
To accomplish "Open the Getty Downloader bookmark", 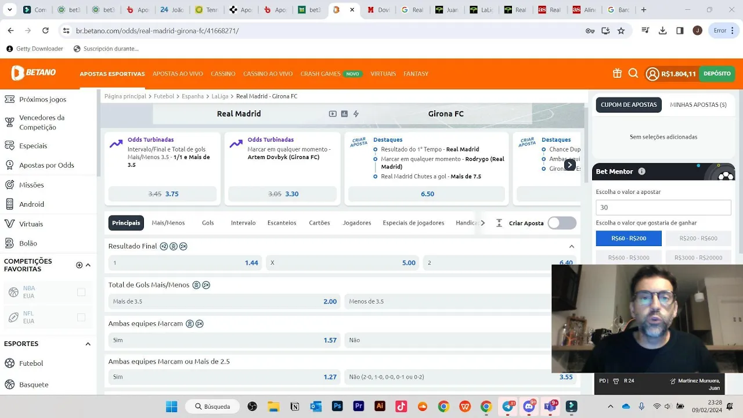I will 35,49.
